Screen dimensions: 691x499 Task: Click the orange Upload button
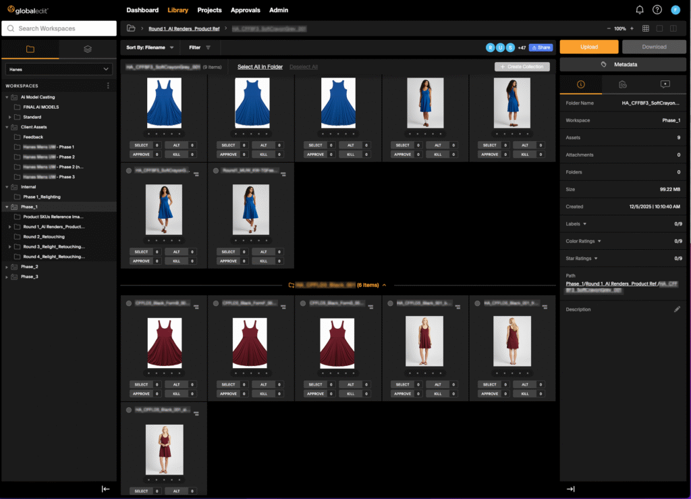588,47
